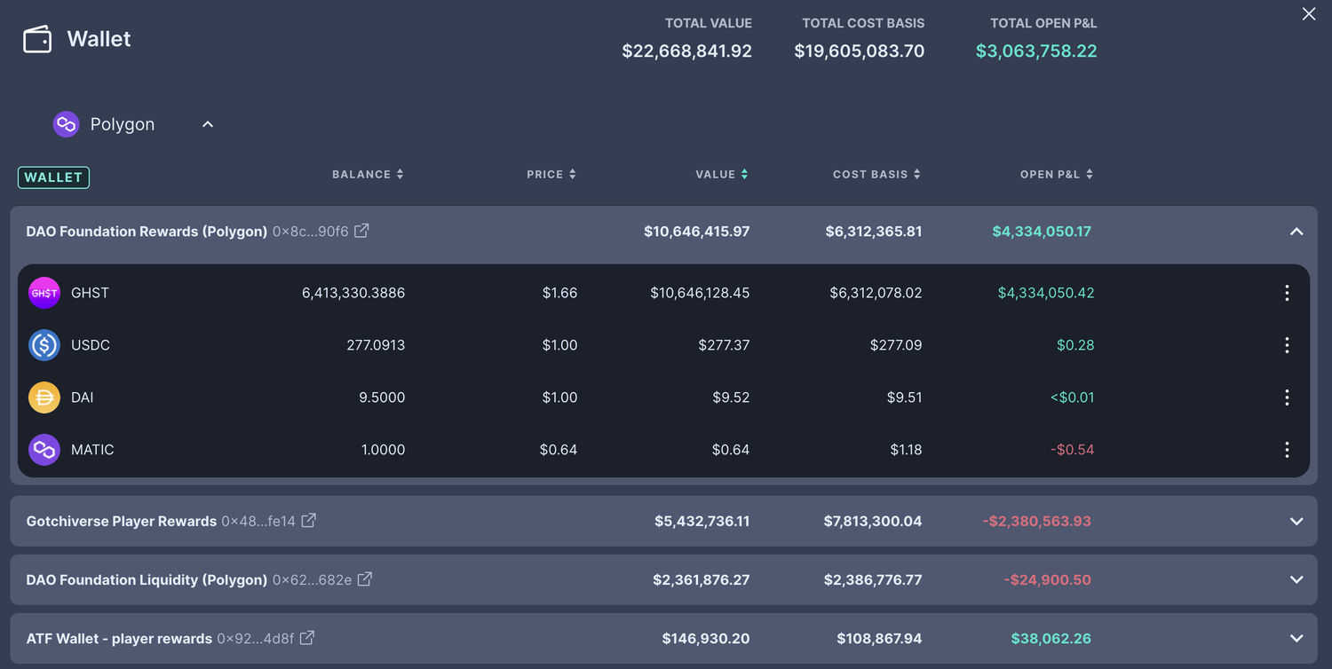1332x669 pixels.
Task: Click total value $22,668,841.92
Action: coord(686,51)
